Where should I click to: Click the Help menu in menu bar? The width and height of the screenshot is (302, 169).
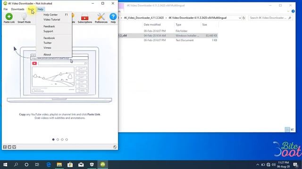click(x=41, y=9)
